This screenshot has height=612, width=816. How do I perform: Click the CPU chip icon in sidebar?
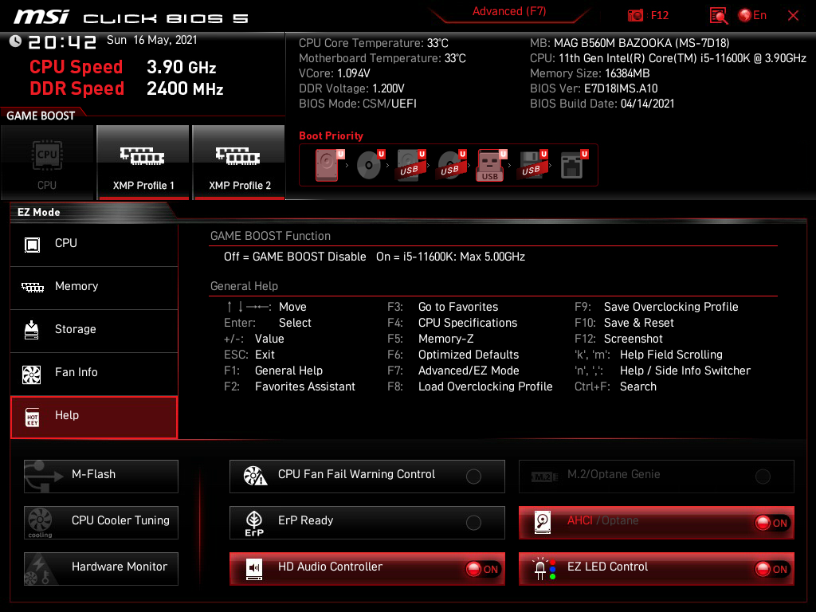coord(32,245)
